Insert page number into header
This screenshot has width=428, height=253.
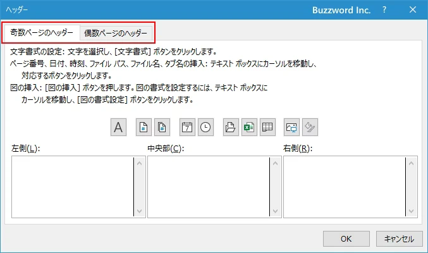pyautogui.click(x=144, y=127)
